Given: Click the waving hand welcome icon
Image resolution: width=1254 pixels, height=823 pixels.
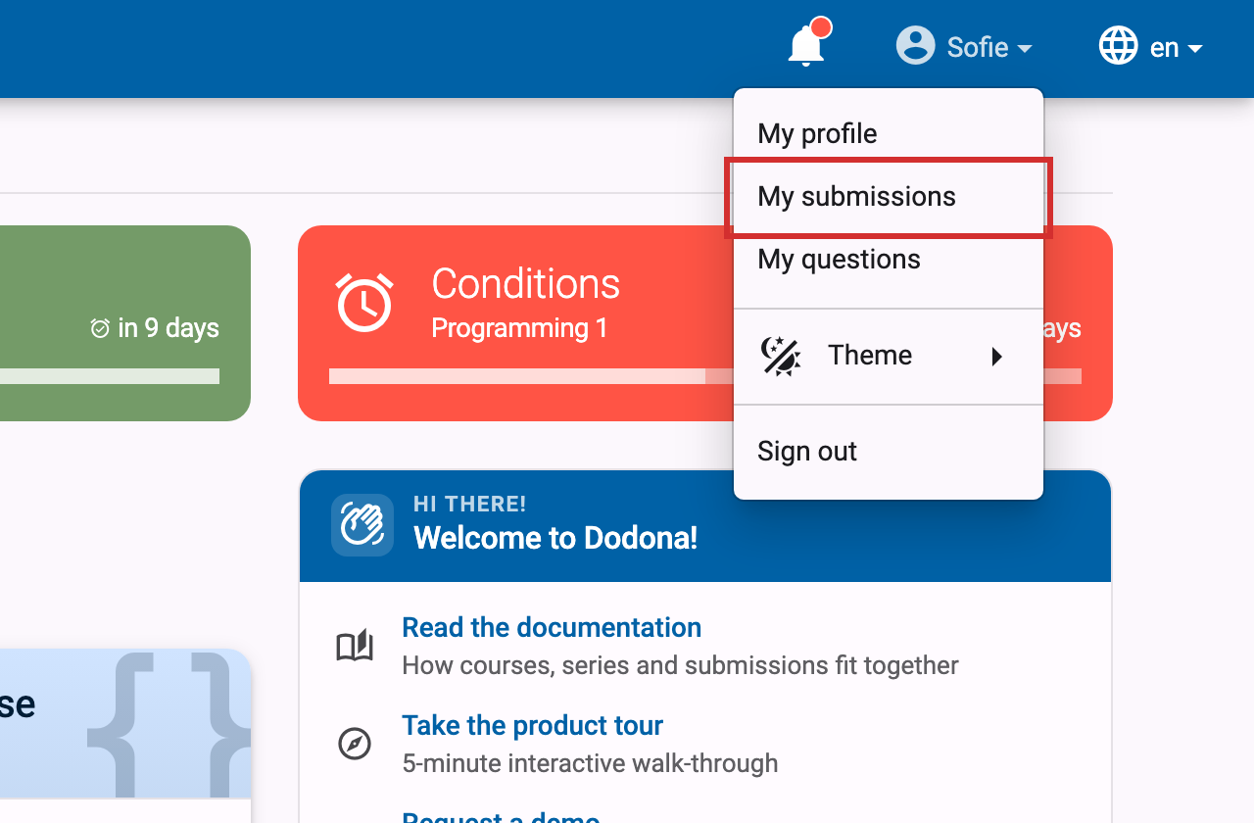Looking at the screenshot, I should pyautogui.click(x=362, y=525).
